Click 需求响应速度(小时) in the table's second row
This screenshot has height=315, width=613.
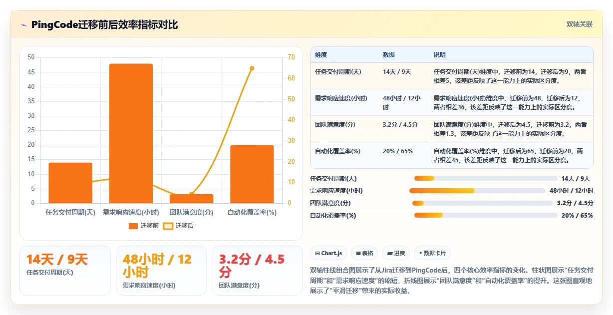click(341, 98)
